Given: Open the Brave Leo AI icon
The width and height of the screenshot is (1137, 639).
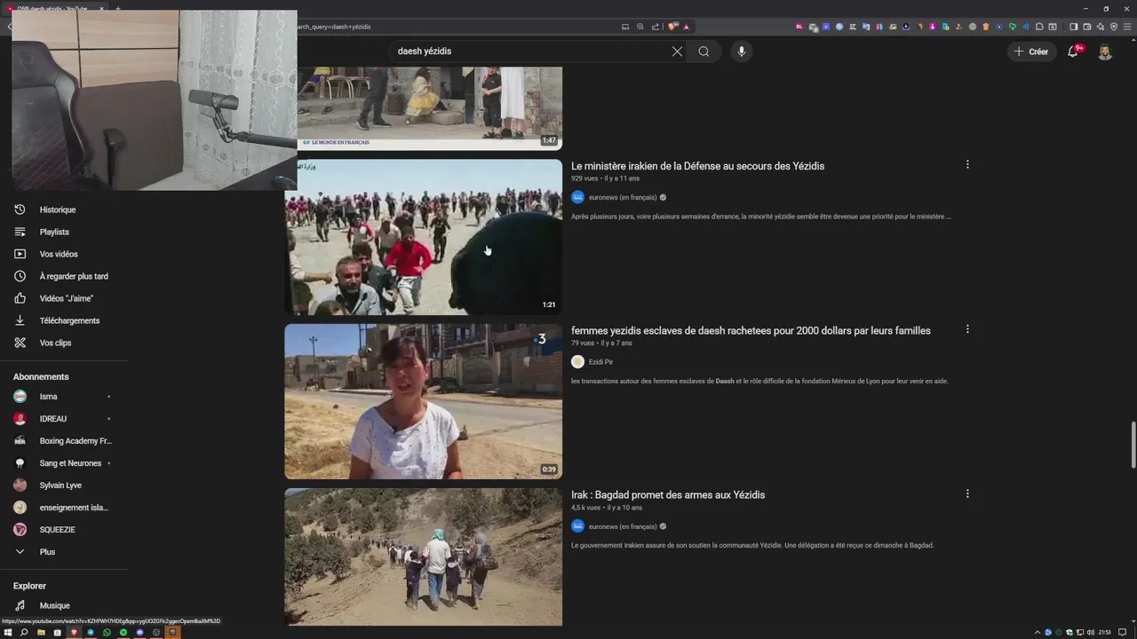Looking at the screenshot, I should 1101,27.
